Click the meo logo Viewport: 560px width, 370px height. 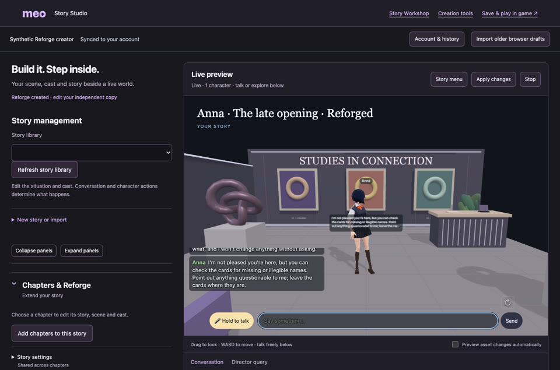[x=34, y=13]
